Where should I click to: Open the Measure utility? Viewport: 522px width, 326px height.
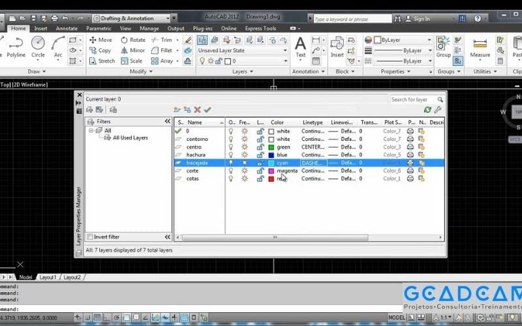tap(480, 47)
